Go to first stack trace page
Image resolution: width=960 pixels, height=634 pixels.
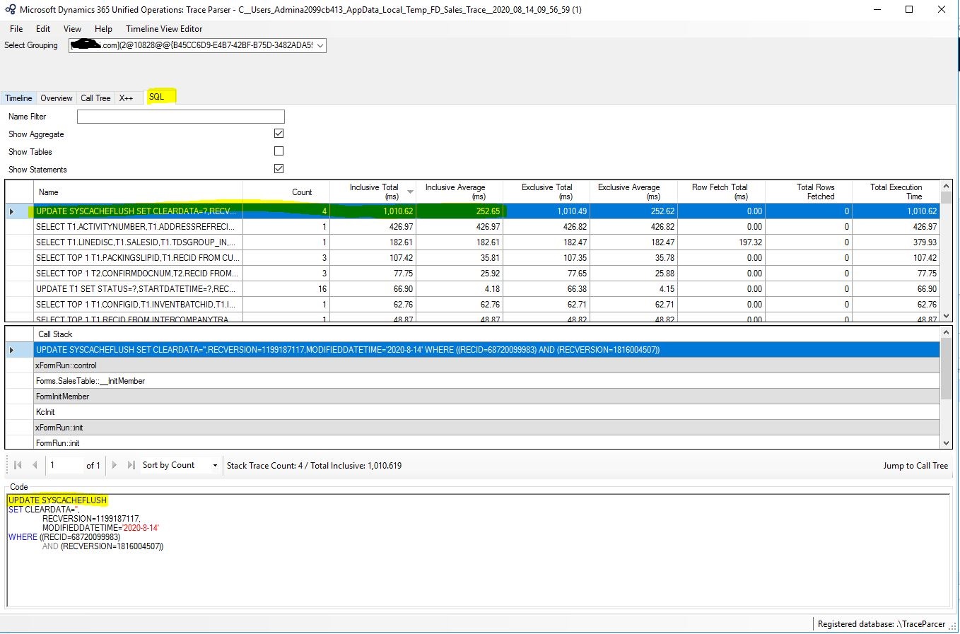(x=18, y=465)
